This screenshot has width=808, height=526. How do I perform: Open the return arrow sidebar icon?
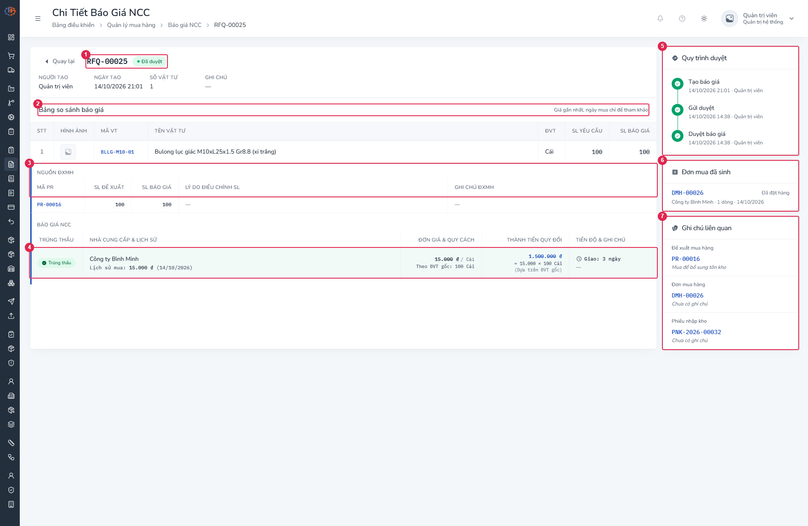(x=11, y=222)
